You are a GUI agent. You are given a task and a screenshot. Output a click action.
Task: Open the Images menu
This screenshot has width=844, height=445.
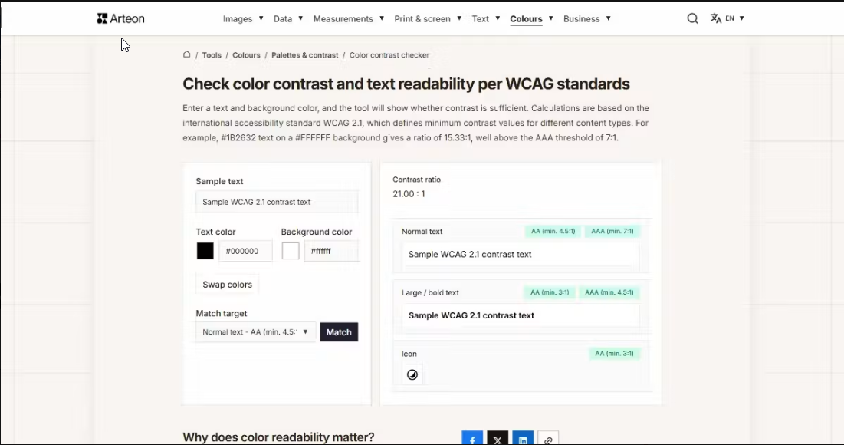point(243,19)
